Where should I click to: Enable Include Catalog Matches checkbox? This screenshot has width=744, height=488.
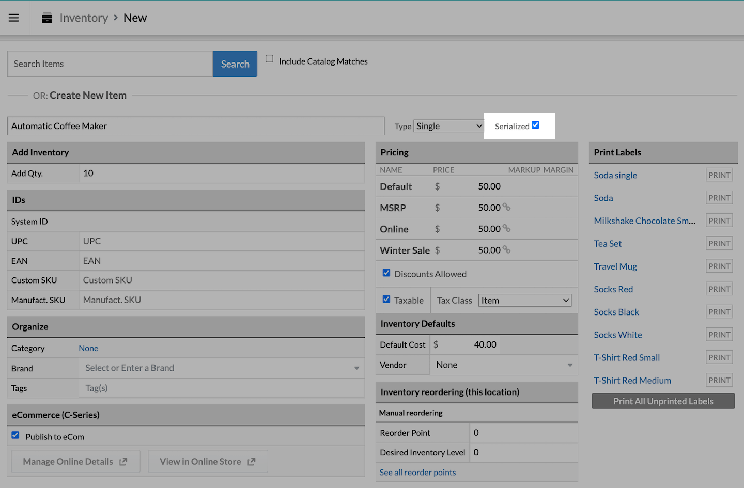pos(269,59)
